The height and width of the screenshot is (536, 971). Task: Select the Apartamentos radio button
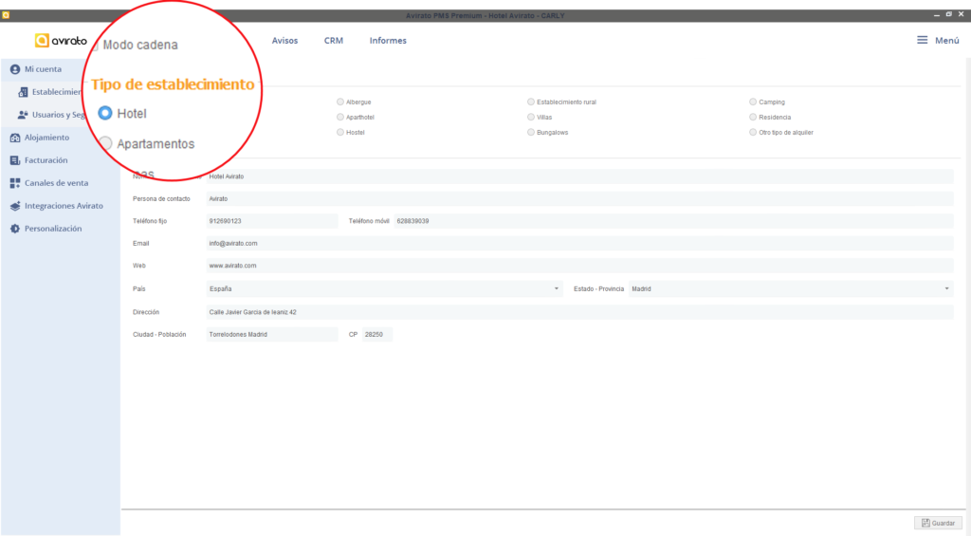pos(106,144)
